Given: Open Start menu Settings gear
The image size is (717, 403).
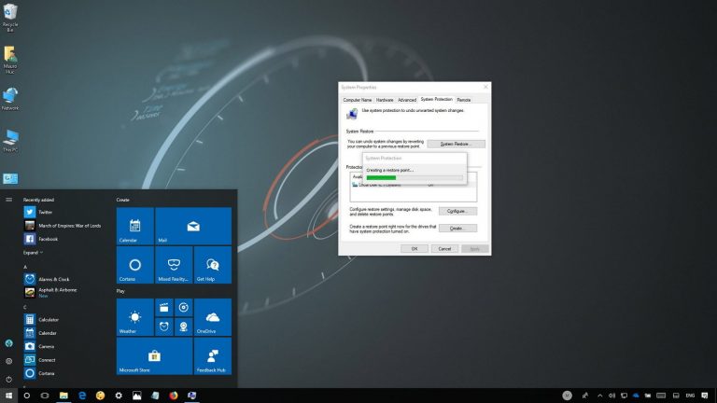Looking at the screenshot, I should [8, 361].
